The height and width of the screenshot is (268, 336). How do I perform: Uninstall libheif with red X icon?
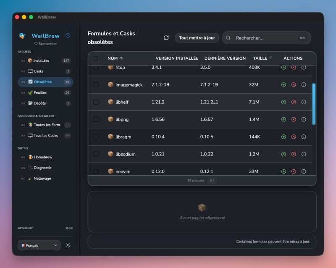294,102
